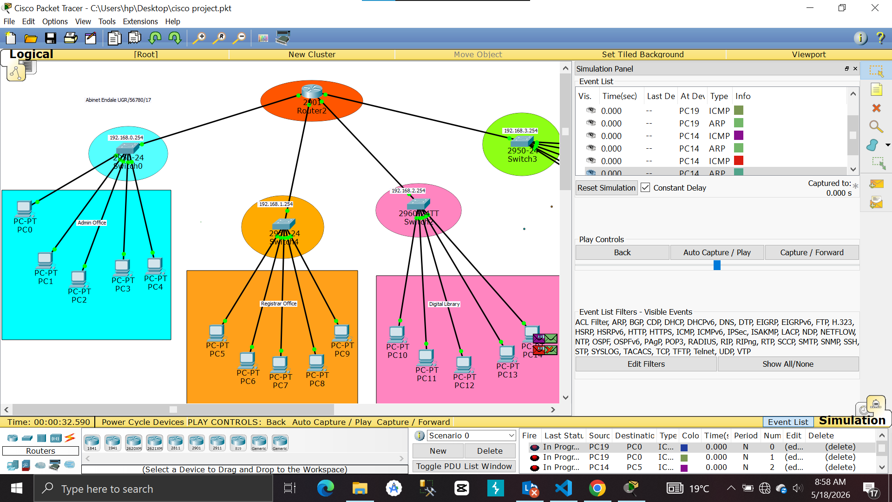
Task: Choose the Select tool in right sidebar
Action: point(876,71)
